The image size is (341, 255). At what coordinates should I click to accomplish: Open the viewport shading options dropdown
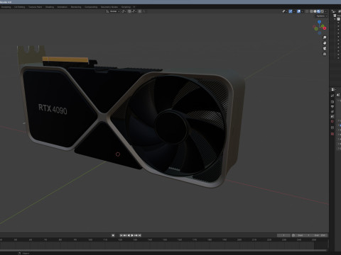[x=326, y=11]
